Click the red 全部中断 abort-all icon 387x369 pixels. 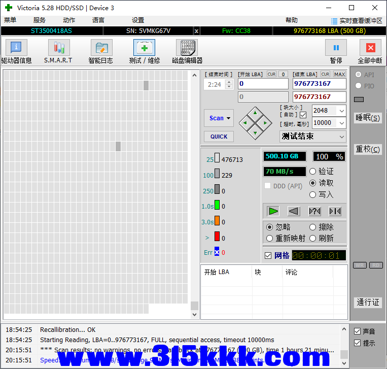tap(370, 48)
